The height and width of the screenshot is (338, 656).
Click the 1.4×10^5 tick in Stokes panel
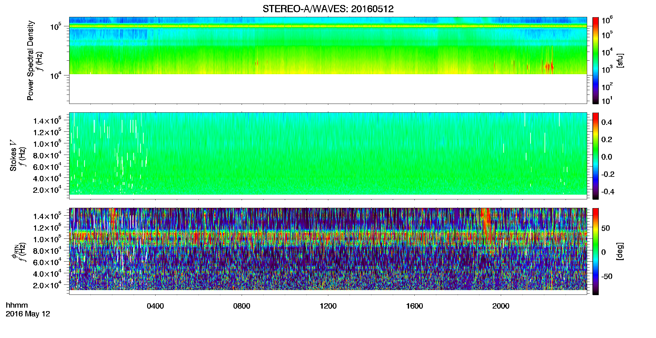pyautogui.click(x=47, y=120)
